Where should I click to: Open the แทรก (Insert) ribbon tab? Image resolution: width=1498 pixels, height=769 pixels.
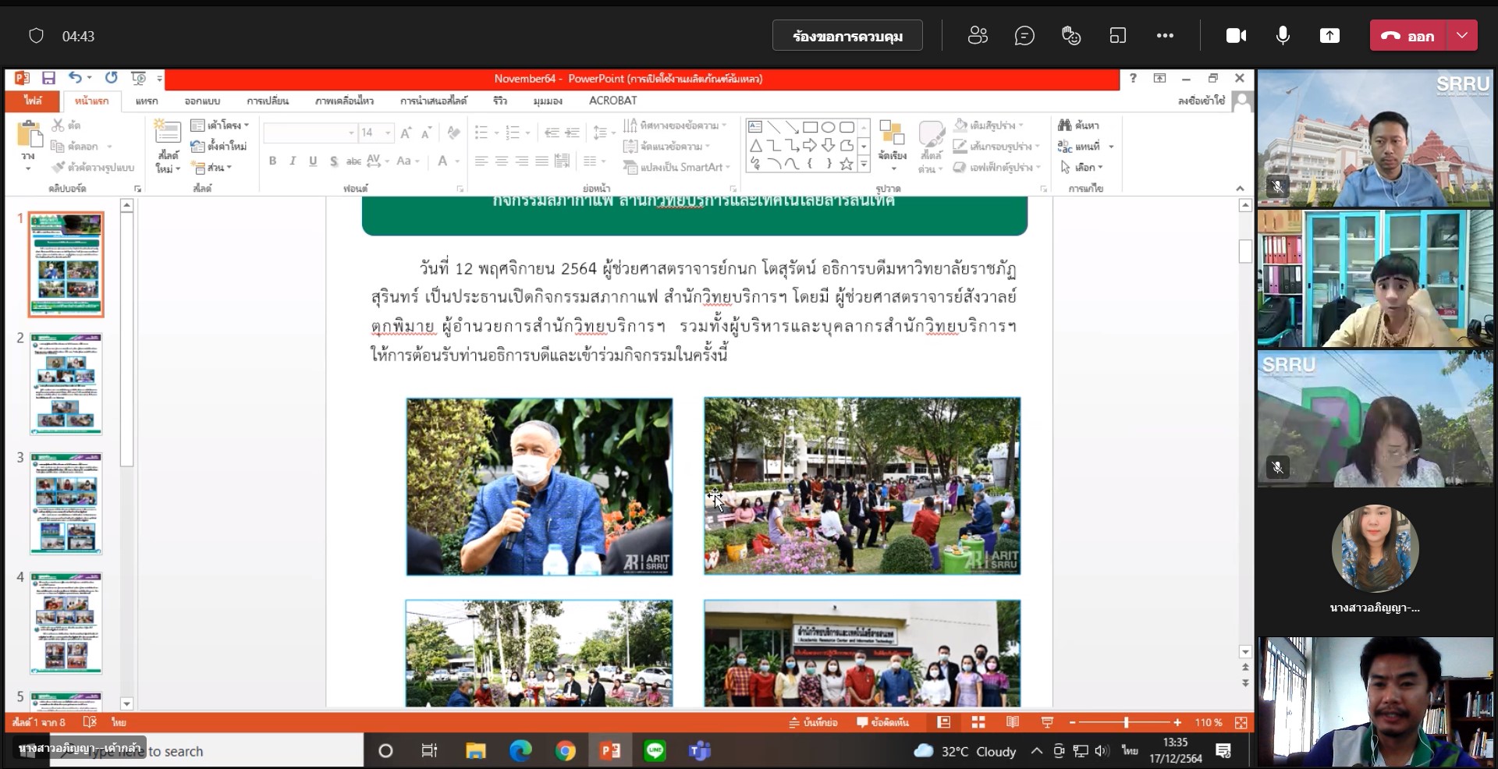tap(147, 101)
